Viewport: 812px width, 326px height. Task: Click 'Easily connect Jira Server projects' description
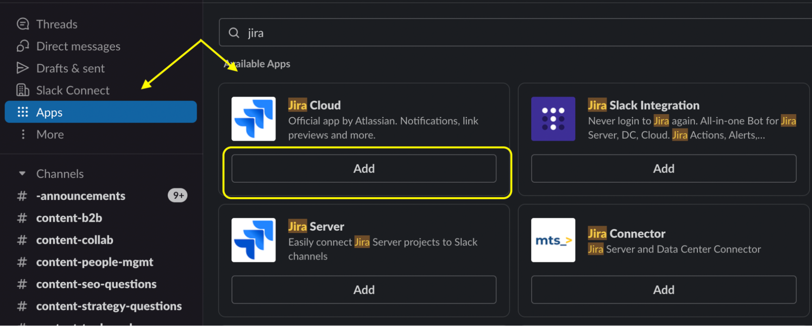pyautogui.click(x=383, y=249)
